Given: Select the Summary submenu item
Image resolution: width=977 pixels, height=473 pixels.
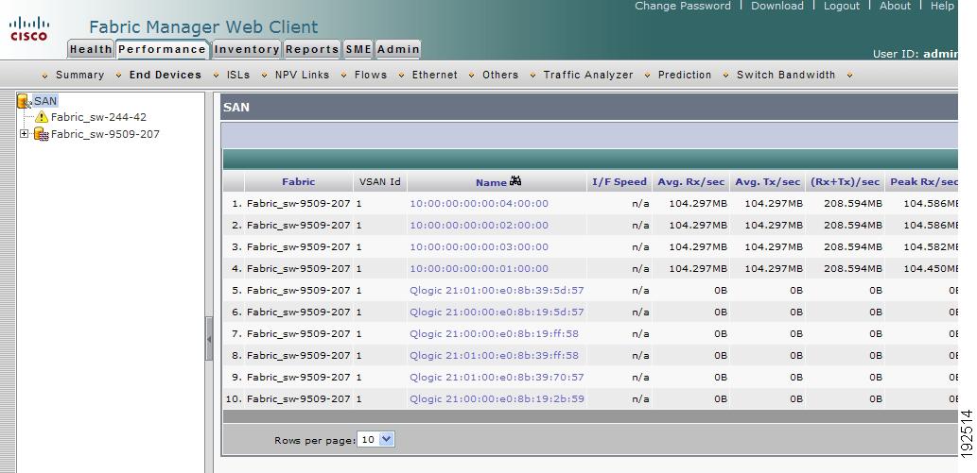Looking at the screenshot, I should click(79, 75).
